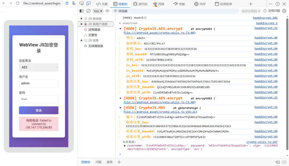
Task: Click the 加密模式 value AES/CBC/Pkcs7
Action: (154, 44)
